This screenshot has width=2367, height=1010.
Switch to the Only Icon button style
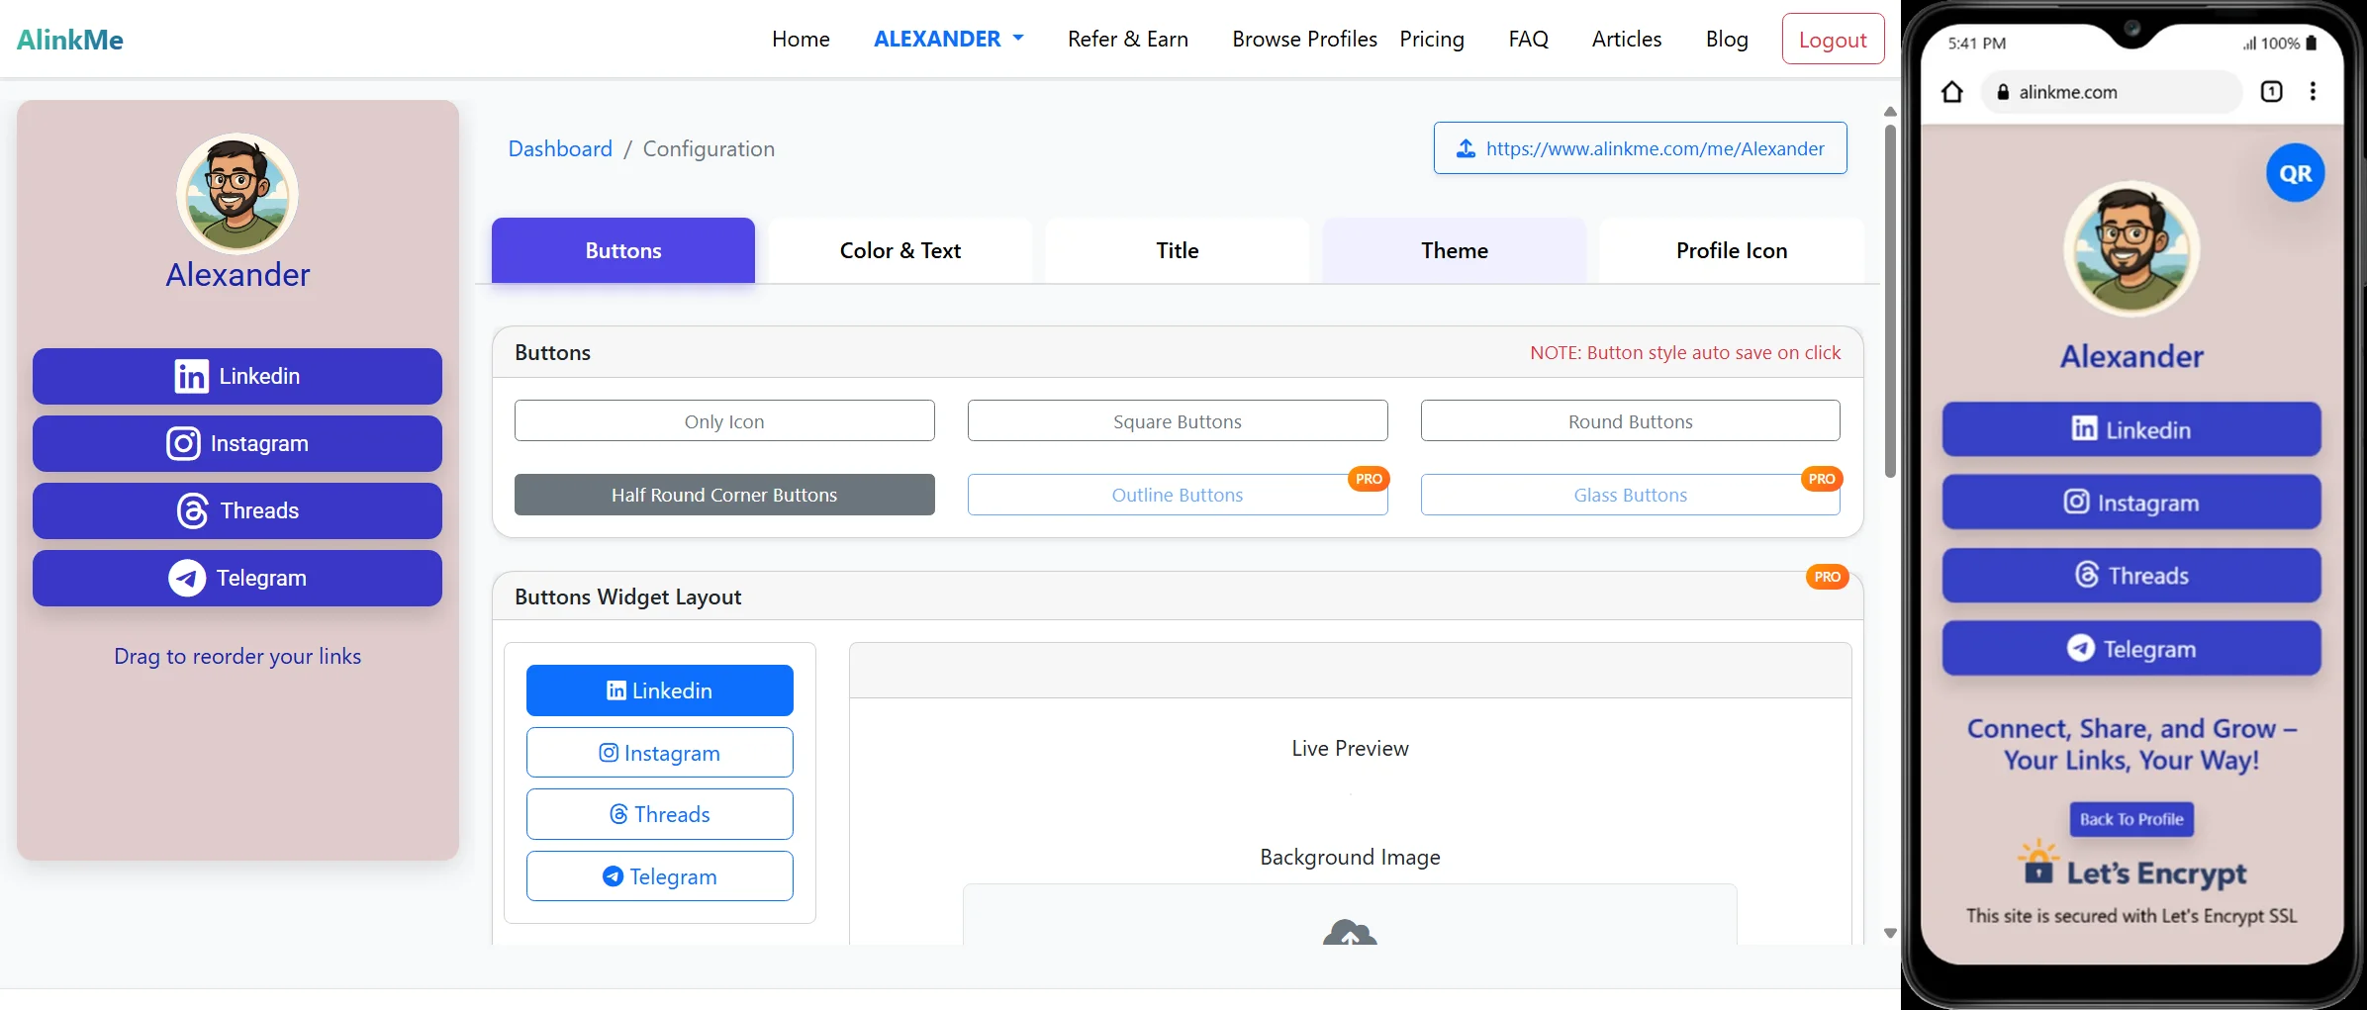[724, 420]
